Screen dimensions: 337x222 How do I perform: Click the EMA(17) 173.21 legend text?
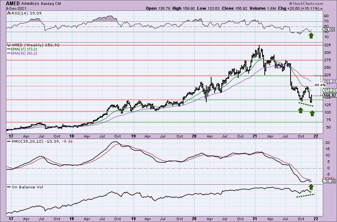pos(24,49)
